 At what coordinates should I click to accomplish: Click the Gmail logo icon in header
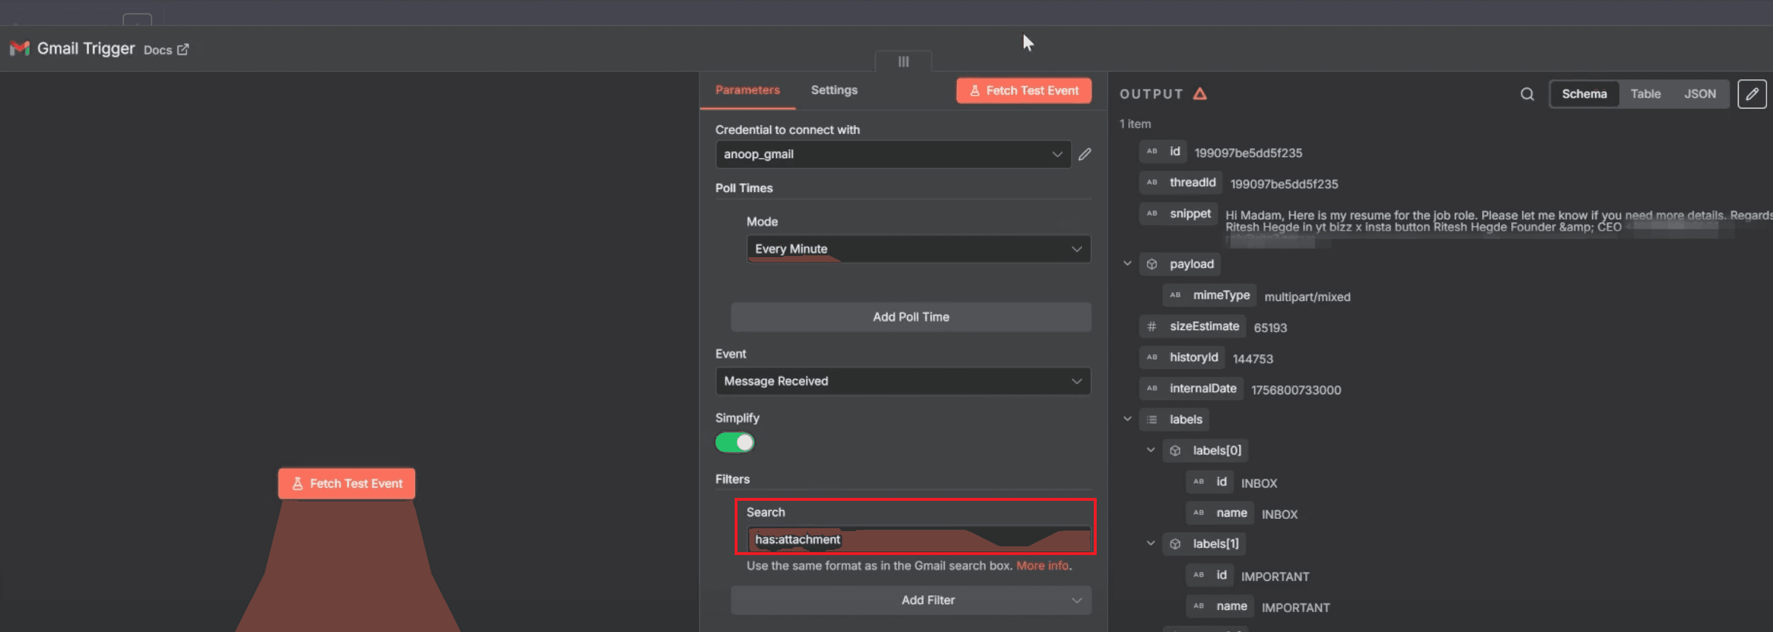20,49
